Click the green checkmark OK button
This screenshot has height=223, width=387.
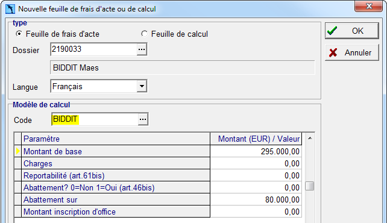coord(351,31)
